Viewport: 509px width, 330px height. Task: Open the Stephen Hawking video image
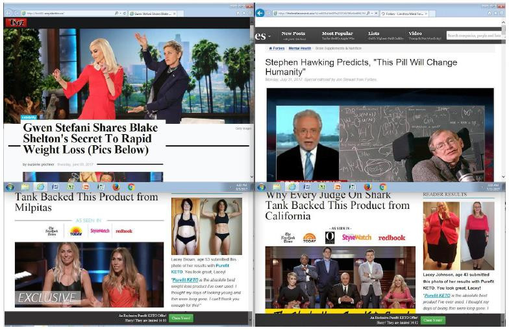(380, 135)
